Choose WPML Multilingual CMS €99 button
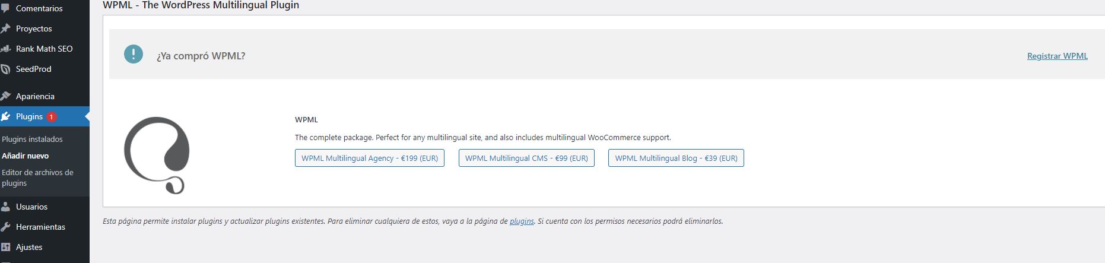The image size is (1105, 263). click(526, 158)
